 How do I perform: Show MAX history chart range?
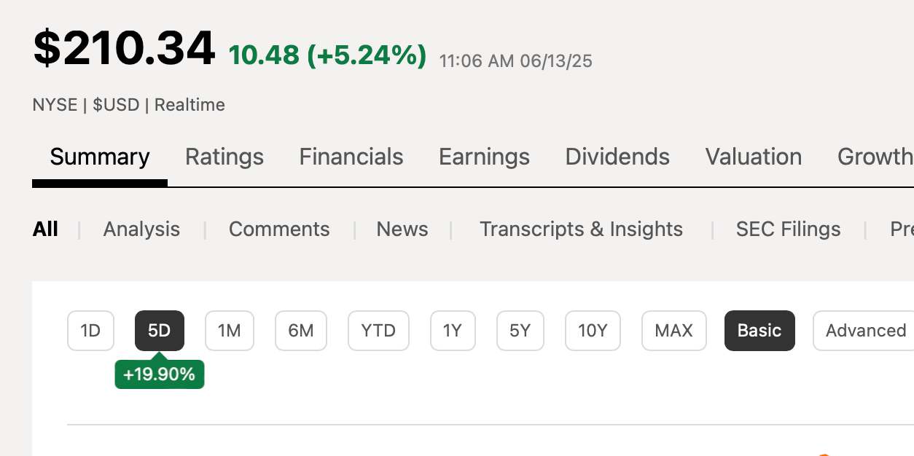coord(674,331)
